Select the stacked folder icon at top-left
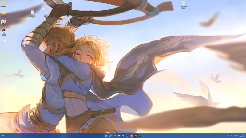The width and height of the screenshot is (246, 138). coord(4,4)
